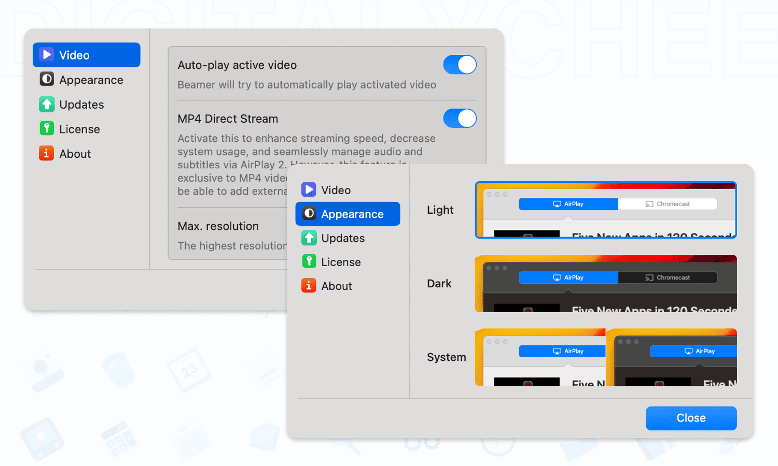Open the Appearance tab in the front dialog
This screenshot has height=466, width=778.
click(x=352, y=214)
